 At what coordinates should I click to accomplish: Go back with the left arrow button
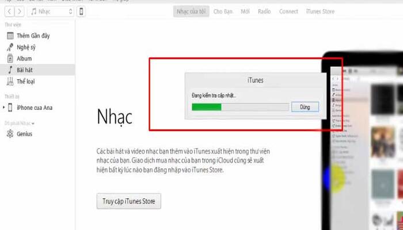tap(10, 11)
